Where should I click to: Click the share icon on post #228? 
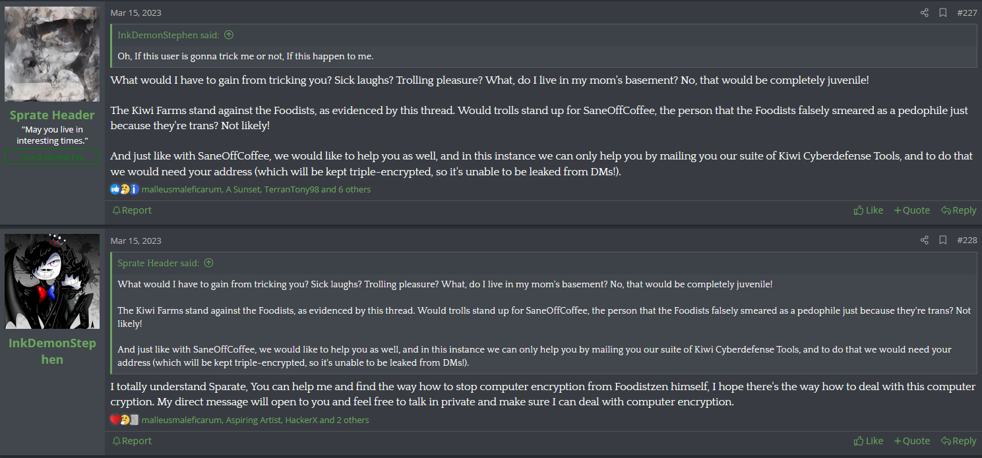(924, 241)
